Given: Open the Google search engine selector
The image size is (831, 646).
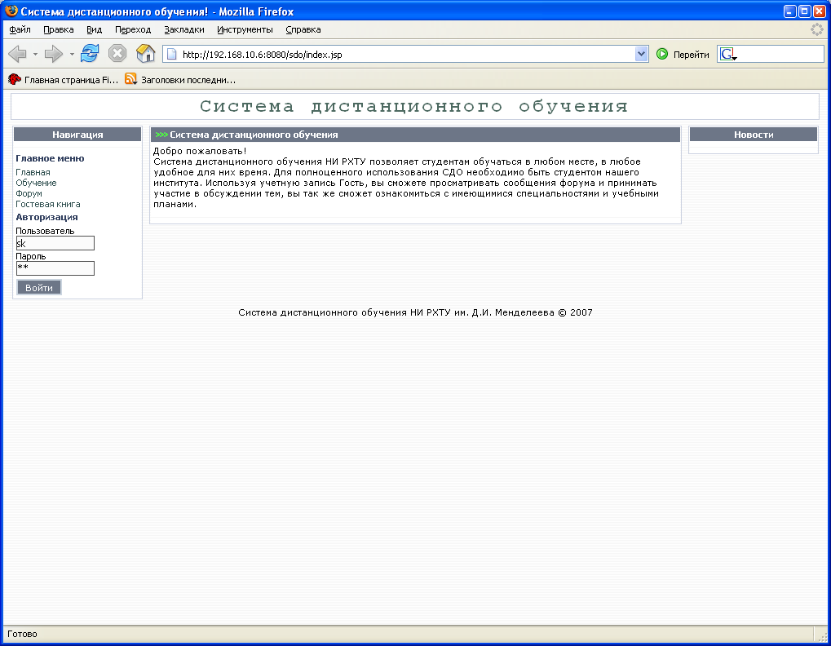Looking at the screenshot, I should pyautogui.click(x=728, y=54).
